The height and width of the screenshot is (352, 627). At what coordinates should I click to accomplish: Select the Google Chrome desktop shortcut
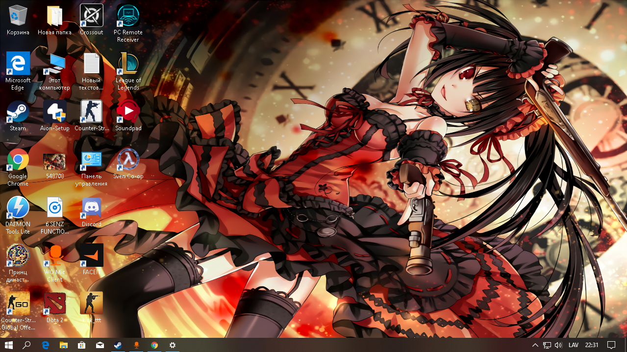pos(18,167)
